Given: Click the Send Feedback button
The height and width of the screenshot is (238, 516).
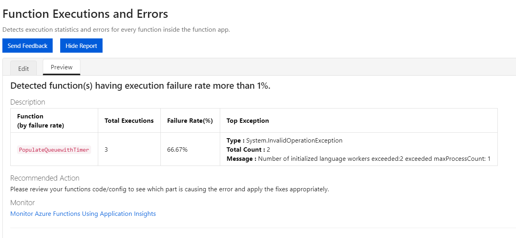Looking at the screenshot, I should [x=27, y=45].
